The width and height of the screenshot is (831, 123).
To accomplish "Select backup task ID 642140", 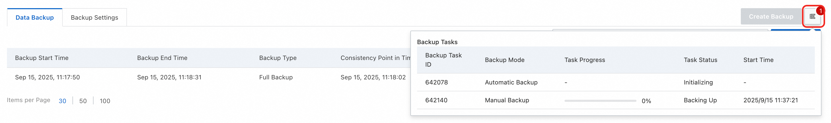I will (436, 100).
